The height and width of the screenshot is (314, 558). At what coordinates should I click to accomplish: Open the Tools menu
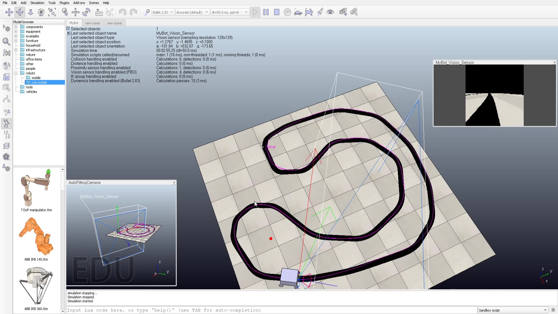(52, 3)
